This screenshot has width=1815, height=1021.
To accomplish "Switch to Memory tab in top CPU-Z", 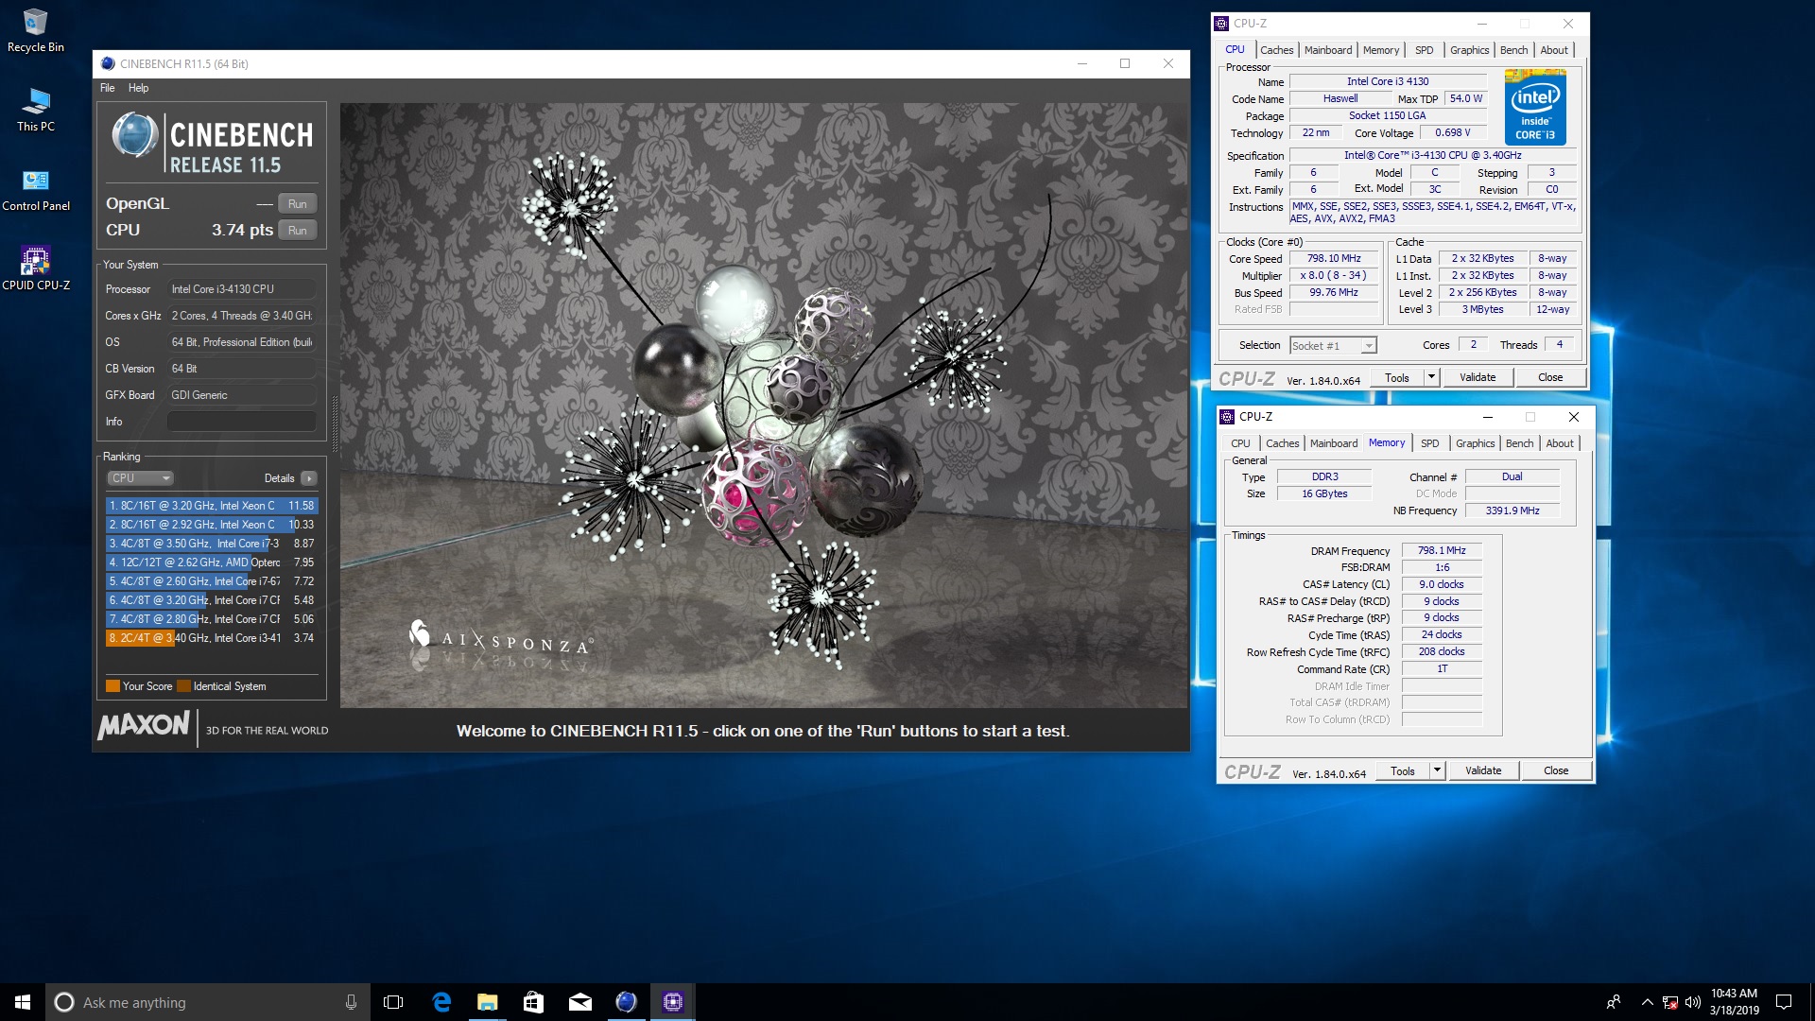I will click(x=1381, y=50).
